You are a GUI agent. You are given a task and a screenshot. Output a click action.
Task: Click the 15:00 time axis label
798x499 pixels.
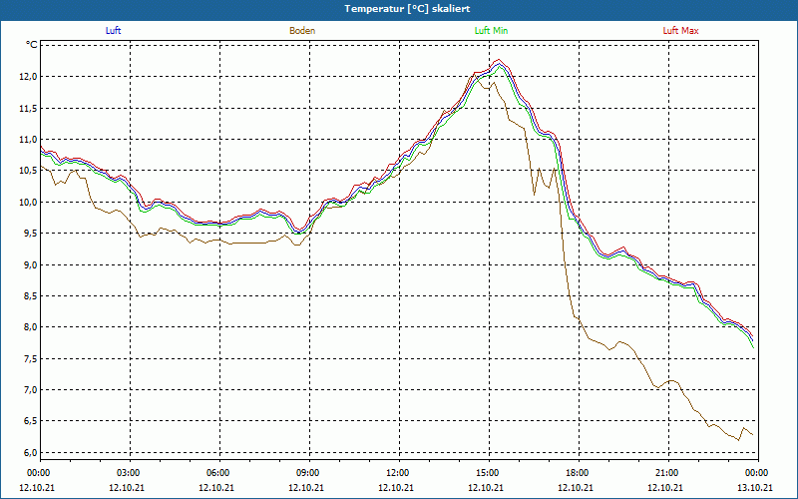coord(487,472)
